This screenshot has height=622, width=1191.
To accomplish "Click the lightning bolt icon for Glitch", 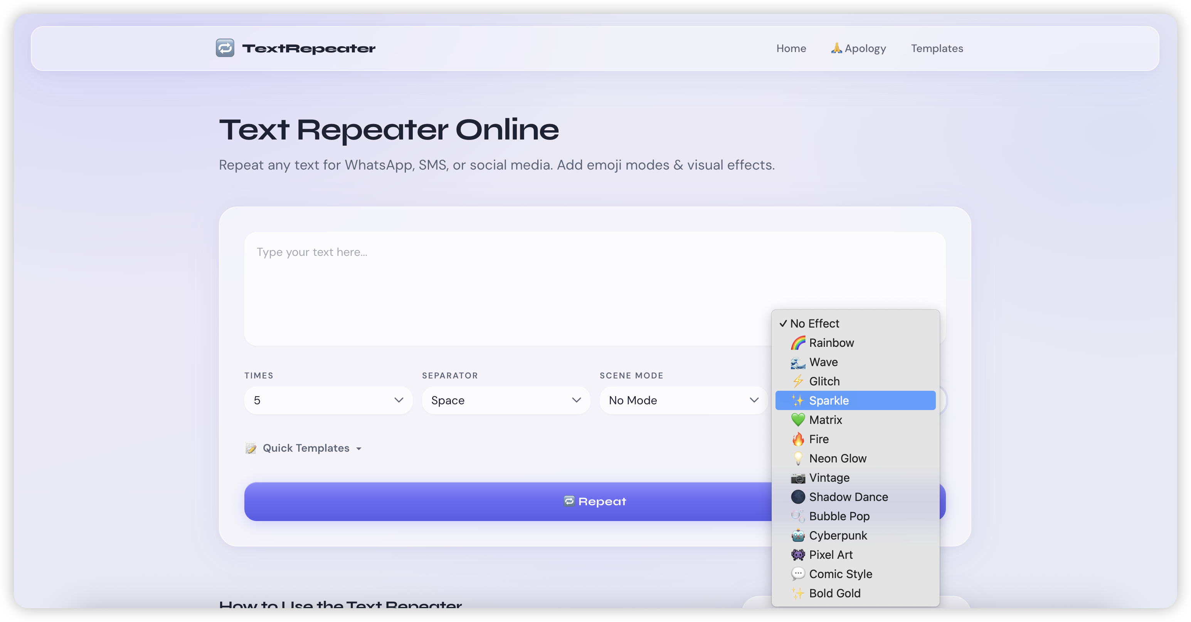I will [799, 381].
